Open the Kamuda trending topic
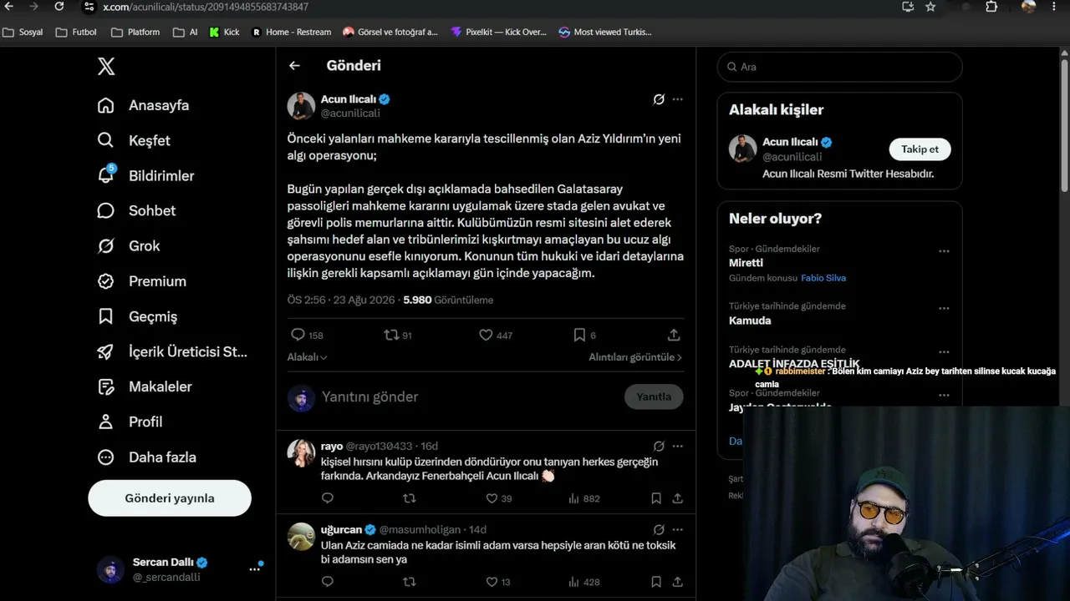Viewport: 1070px width, 601px height. 750,321
